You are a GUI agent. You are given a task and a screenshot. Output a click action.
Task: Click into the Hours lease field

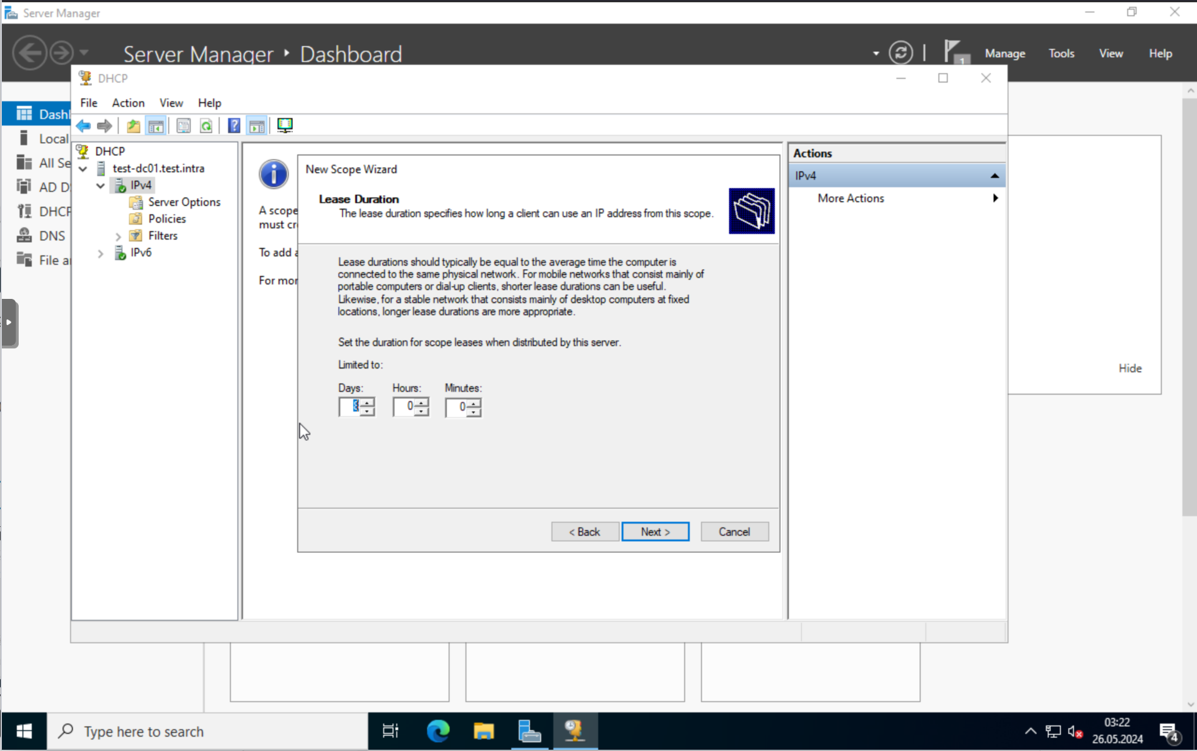404,407
